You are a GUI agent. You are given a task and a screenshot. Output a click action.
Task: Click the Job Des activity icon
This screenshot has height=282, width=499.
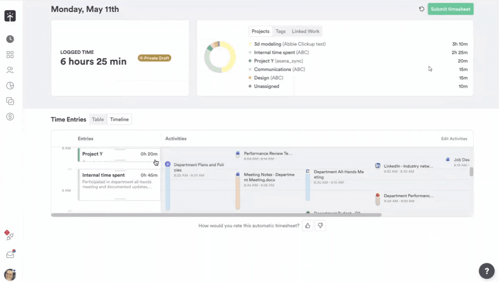pyautogui.click(x=447, y=159)
